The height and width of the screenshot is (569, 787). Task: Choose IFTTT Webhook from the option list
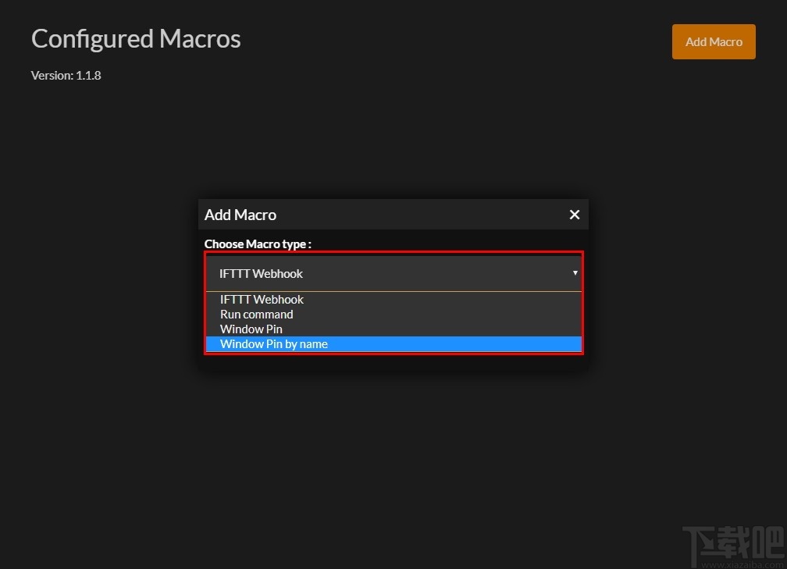click(x=262, y=300)
